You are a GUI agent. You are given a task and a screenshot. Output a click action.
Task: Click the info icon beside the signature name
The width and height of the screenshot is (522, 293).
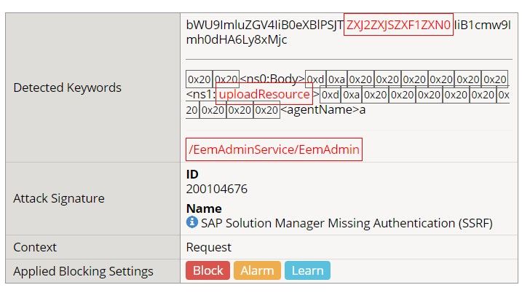point(192,222)
